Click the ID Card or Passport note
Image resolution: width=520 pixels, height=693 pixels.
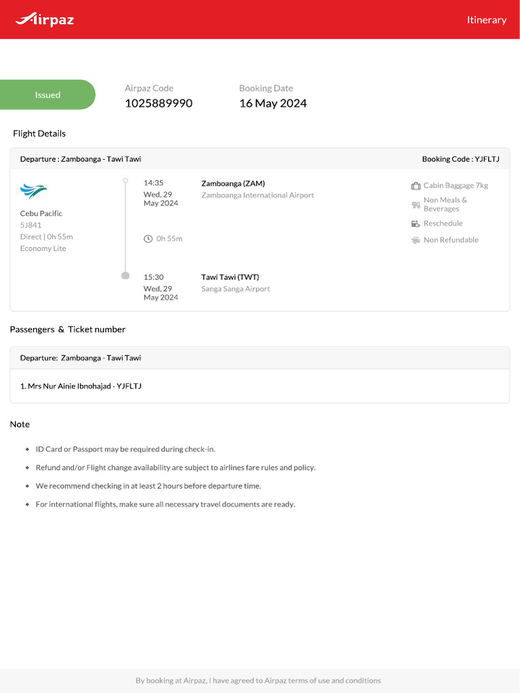(x=125, y=449)
